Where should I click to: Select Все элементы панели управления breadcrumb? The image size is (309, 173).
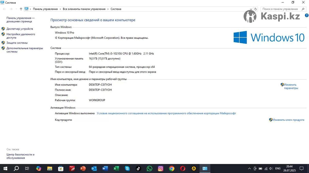pos(84,9)
